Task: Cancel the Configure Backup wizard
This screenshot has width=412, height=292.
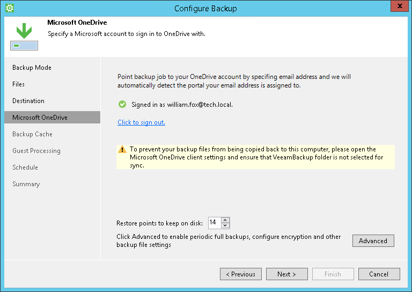Action: click(379, 274)
